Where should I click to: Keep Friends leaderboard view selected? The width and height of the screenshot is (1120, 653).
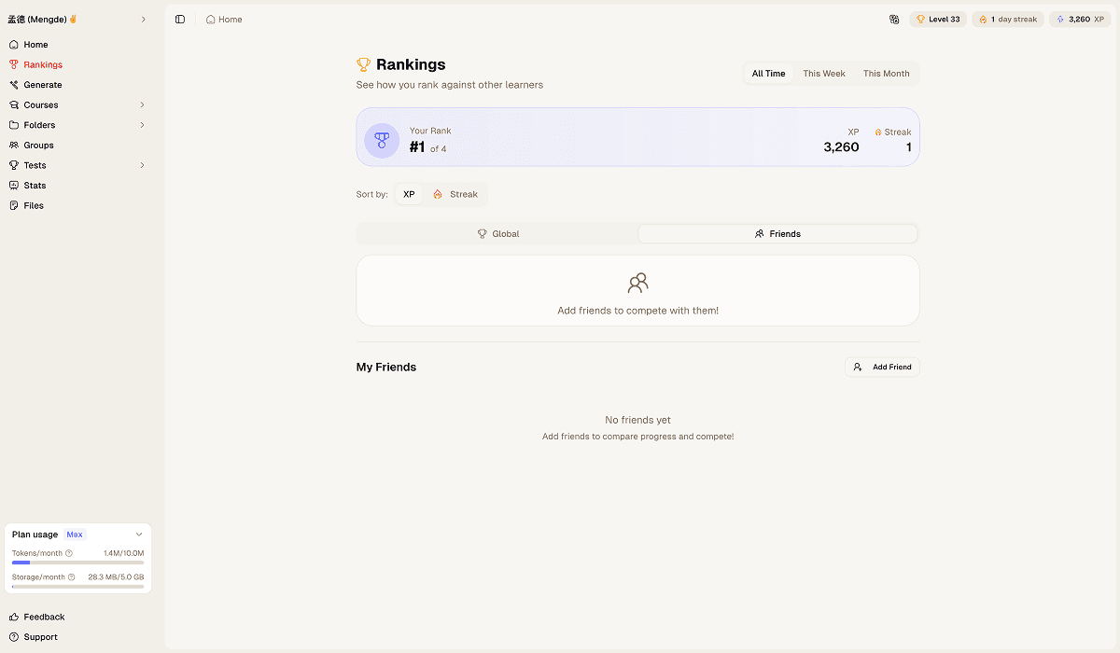click(x=777, y=233)
